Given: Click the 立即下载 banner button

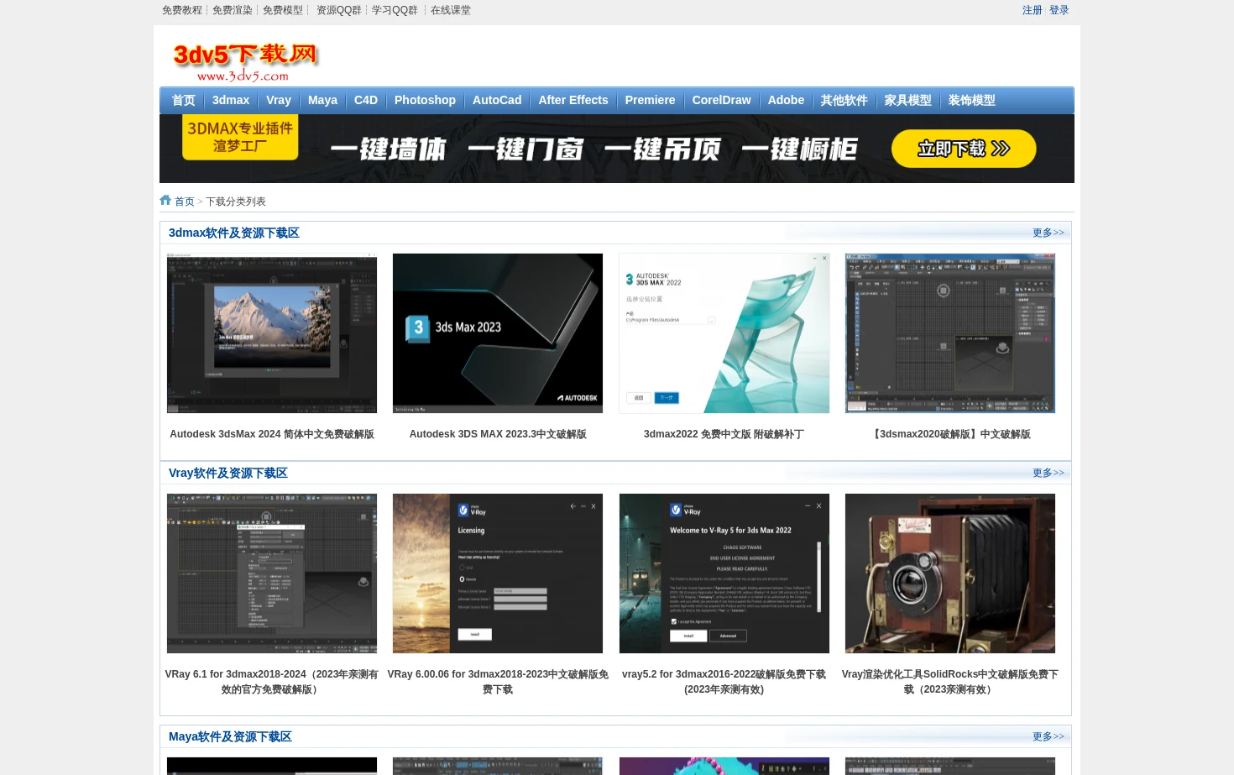Looking at the screenshot, I should 964,149.
